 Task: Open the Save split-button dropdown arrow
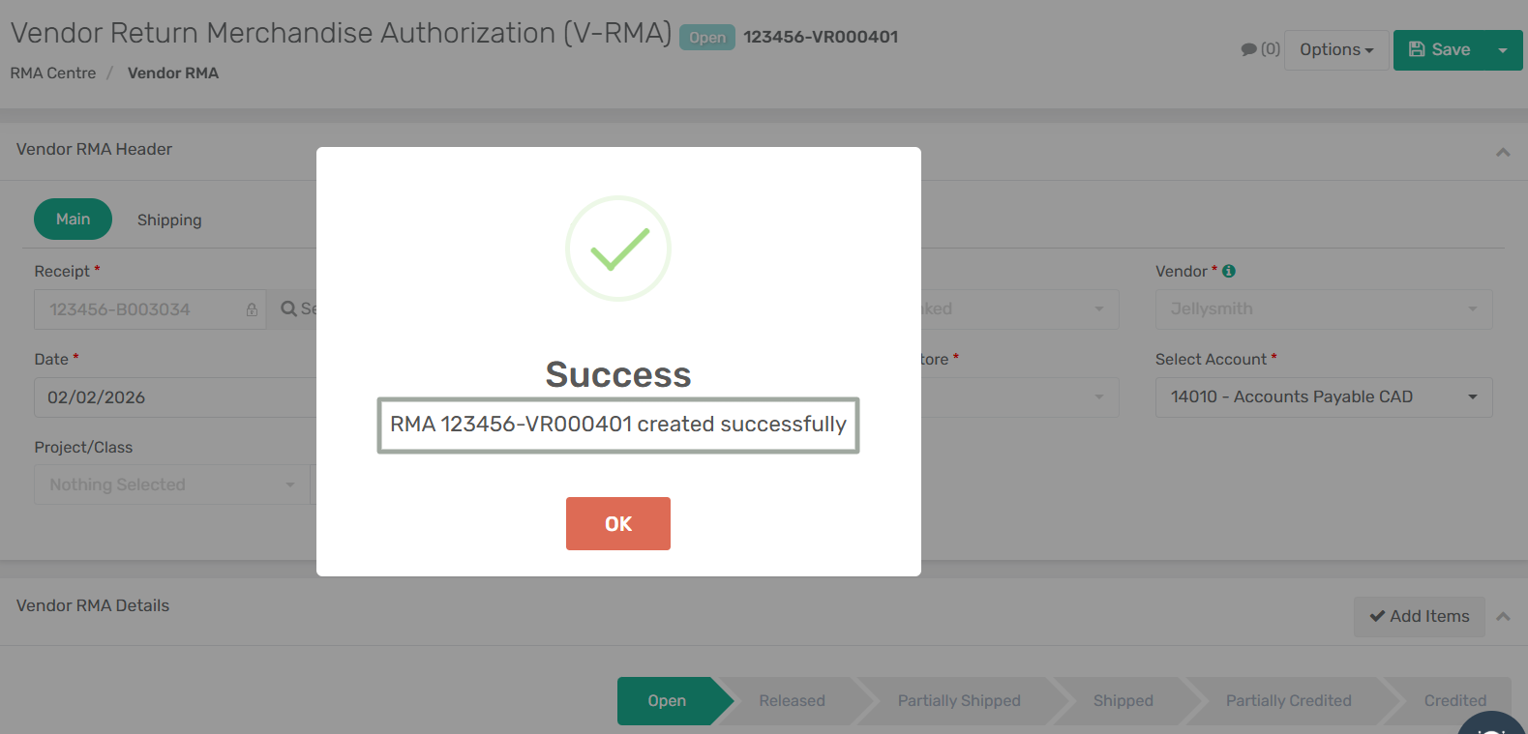click(x=1502, y=50)
